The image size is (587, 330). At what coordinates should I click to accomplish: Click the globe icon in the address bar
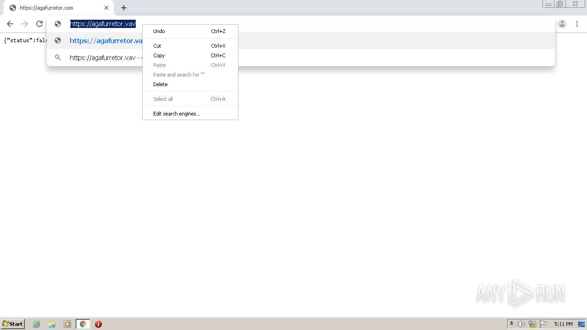pos(58,24)
